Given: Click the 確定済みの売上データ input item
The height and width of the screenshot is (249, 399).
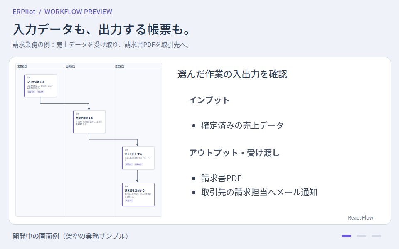Looking at the screenshot, I should [x=242, y=125].
